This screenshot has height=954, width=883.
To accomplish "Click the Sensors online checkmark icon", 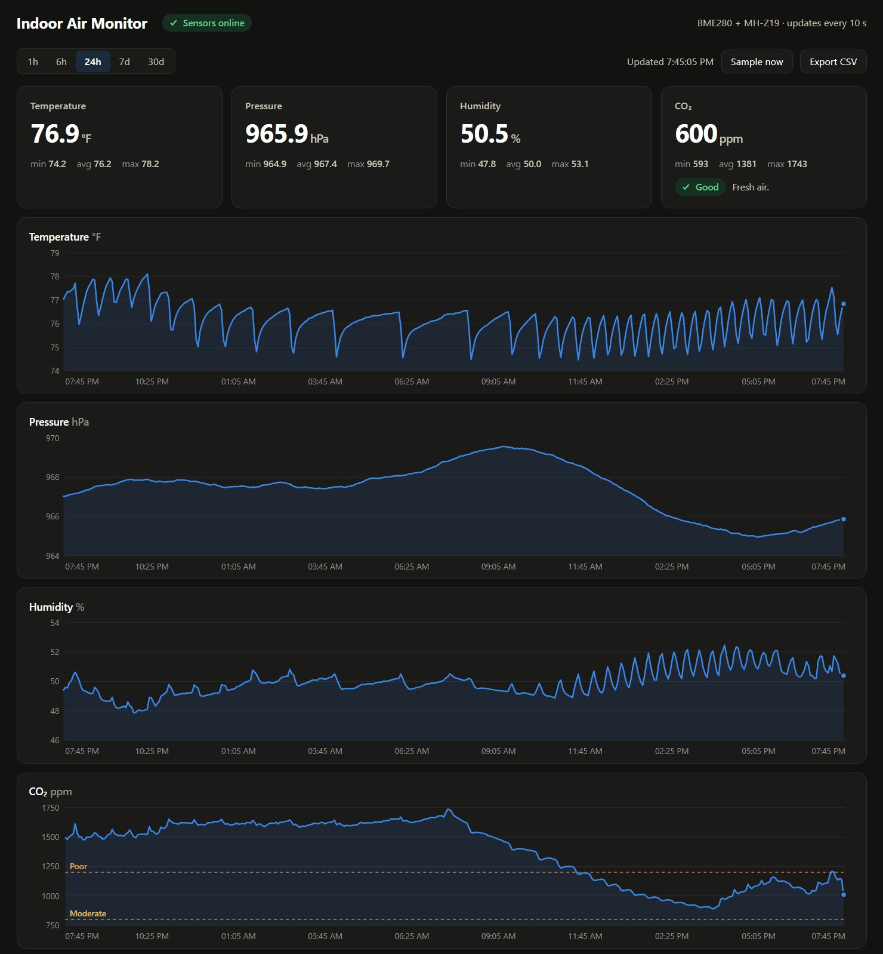I will [x=174, y=23].
